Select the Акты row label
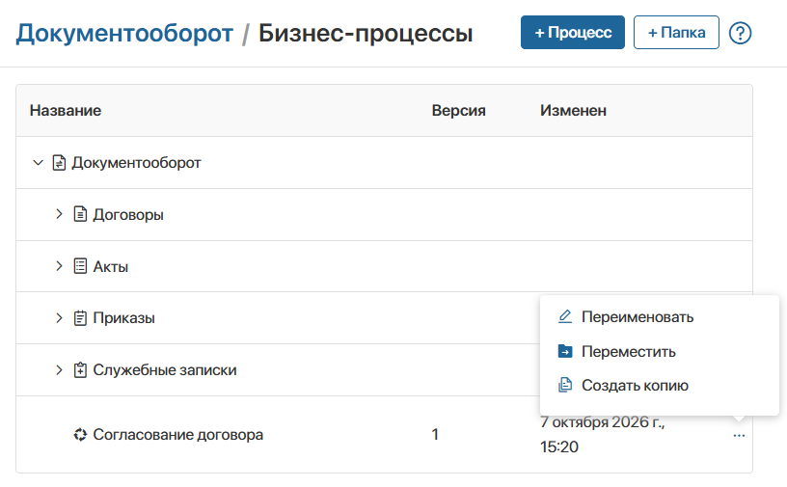This screenshot has height=487, width=787. click(110, 266)
